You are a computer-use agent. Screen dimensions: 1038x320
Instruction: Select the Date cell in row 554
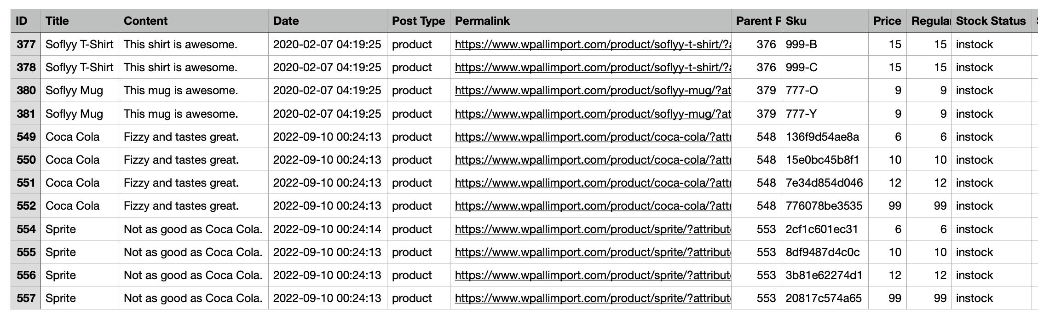pos(327,229)
